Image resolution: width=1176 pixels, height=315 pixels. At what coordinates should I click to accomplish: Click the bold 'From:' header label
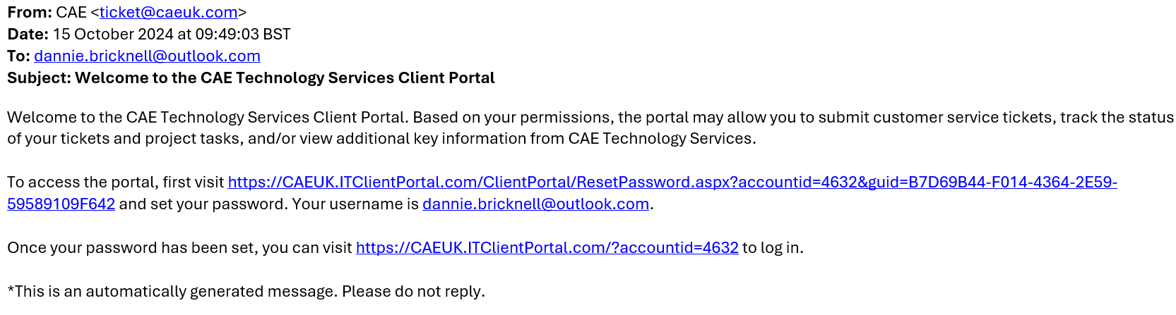pos(30,13)
